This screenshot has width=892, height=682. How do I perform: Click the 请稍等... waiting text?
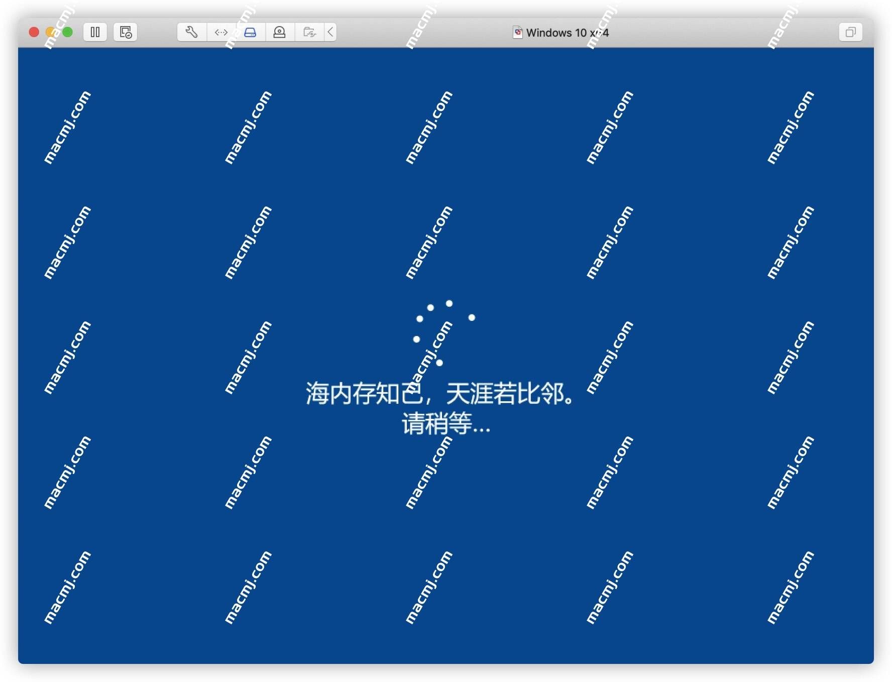click(446, 423)
